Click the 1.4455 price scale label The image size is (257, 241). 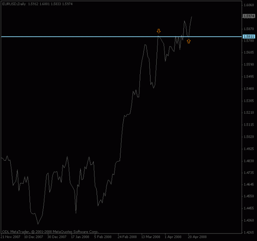pos(249,208)
